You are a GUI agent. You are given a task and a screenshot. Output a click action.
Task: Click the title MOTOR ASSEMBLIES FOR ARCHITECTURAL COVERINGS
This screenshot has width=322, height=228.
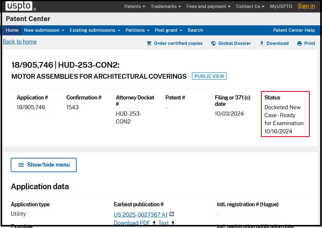99,76
